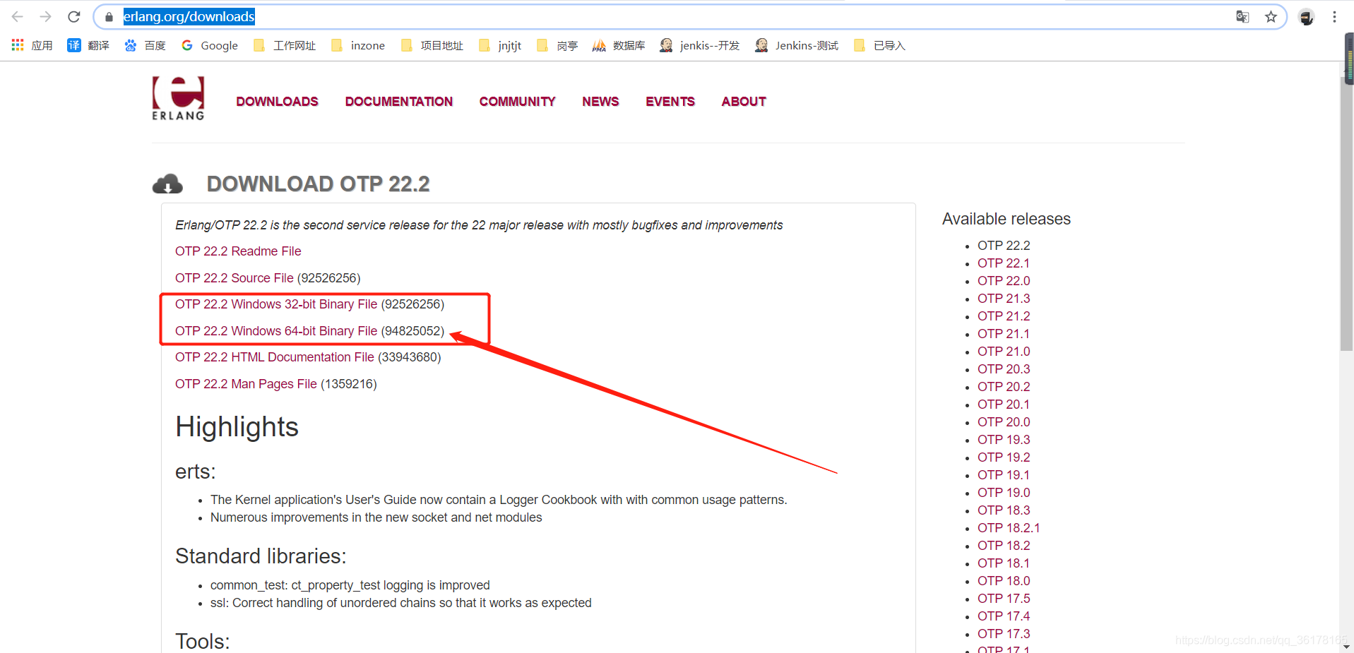Open the jenkis--开发 bookmark
The height and width of the screenshot is (653, 1354).
[x=699, y=45]
